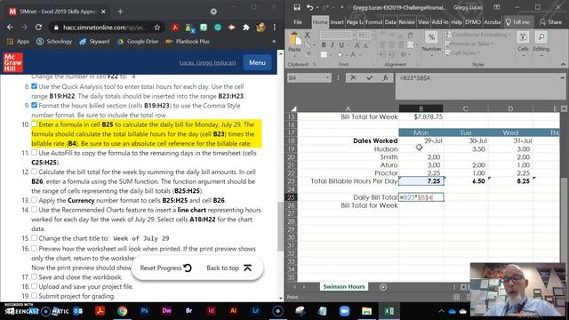569x320 pixels.
Task: Check step 17 Save and close checkbox
Action: [x=34, y=276]
